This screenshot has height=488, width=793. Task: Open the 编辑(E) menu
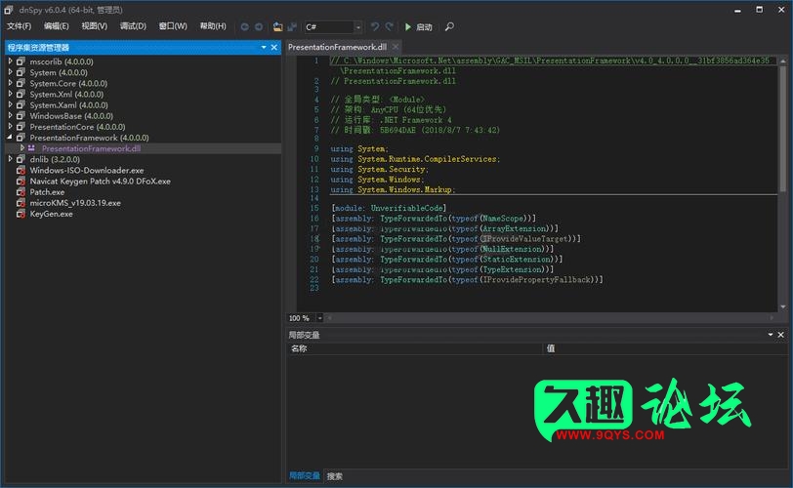tap(56, 26)
